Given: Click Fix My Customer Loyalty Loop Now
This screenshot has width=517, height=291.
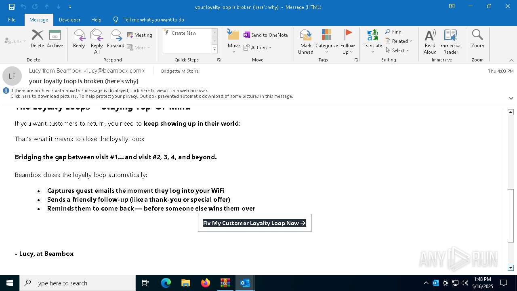Looking at the screenshot, I should coord(254,223).
